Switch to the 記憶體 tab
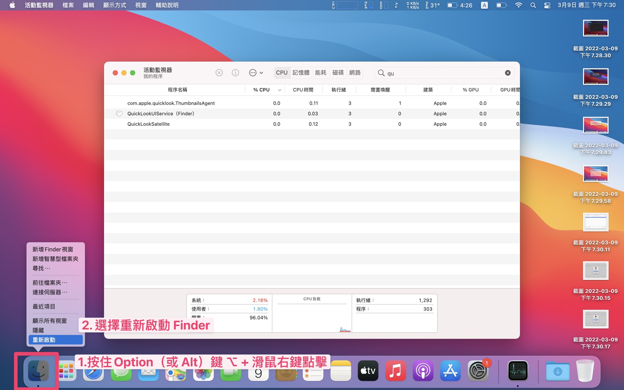 [x=301, y=73]
